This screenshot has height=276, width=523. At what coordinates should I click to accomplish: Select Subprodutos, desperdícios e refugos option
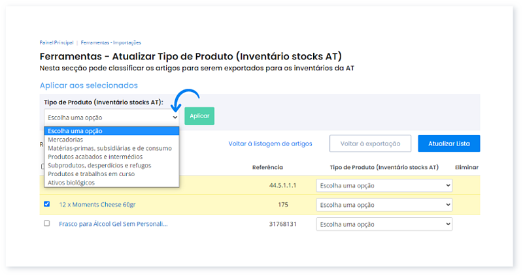(x=100, y=166)
